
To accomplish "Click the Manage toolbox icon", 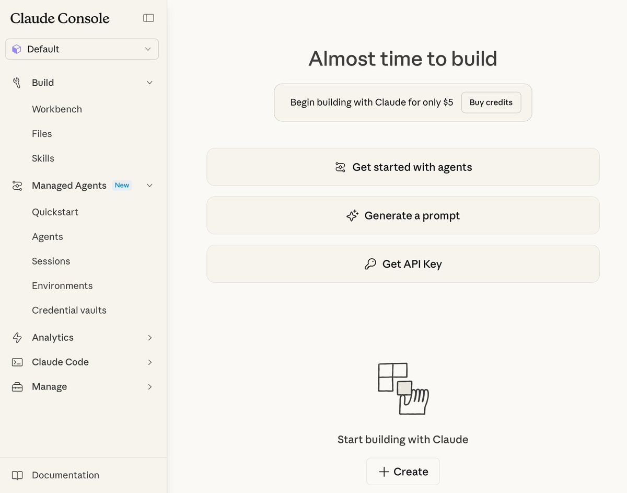I will (17, 387).
